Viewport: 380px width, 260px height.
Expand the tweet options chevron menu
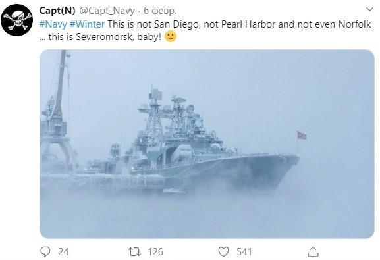(x=369, y=9)
